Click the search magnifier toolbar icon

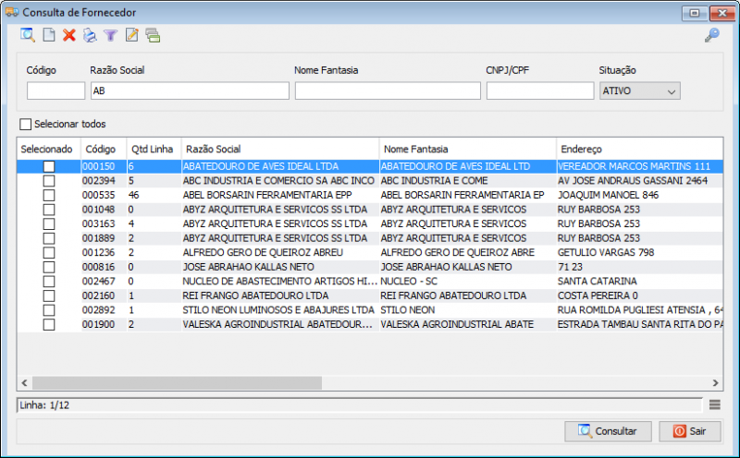pos(28,35)
